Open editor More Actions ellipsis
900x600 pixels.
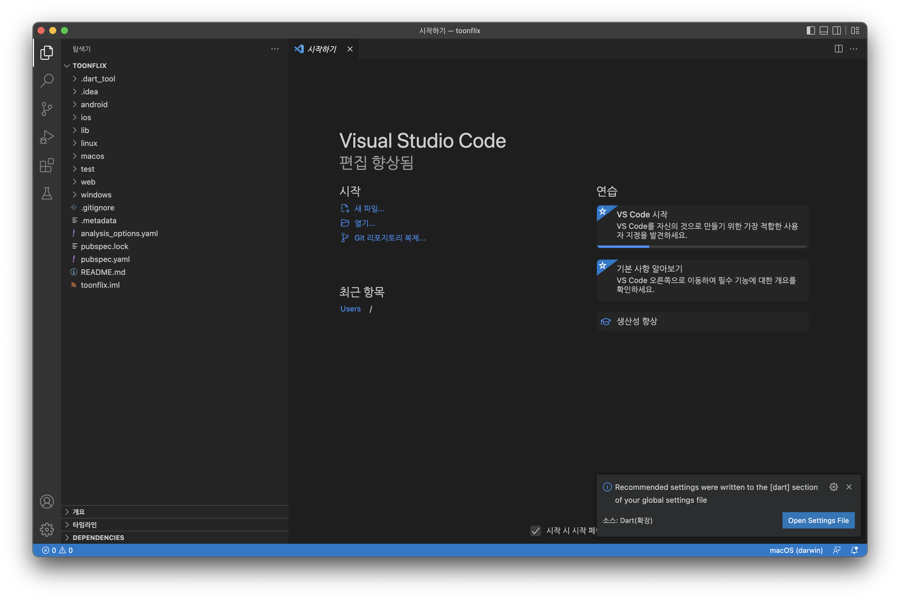pos(854,49)
